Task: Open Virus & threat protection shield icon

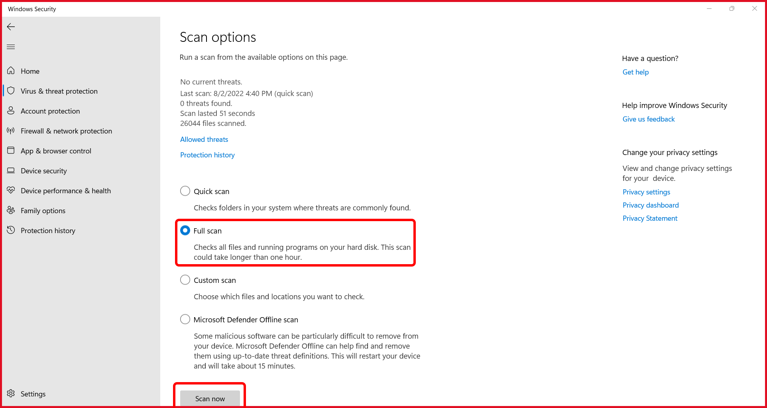Action: coord(12,91)
